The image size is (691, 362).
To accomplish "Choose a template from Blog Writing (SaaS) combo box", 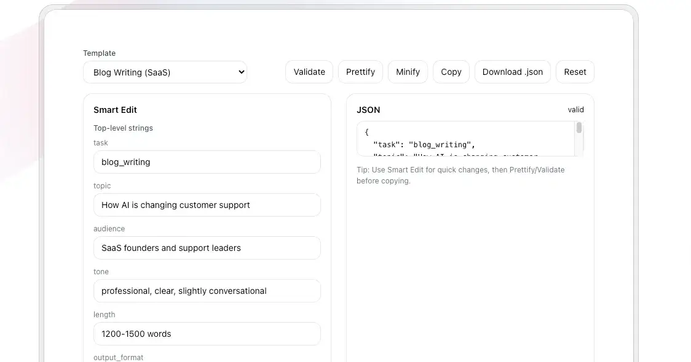I will click(165, 72).
